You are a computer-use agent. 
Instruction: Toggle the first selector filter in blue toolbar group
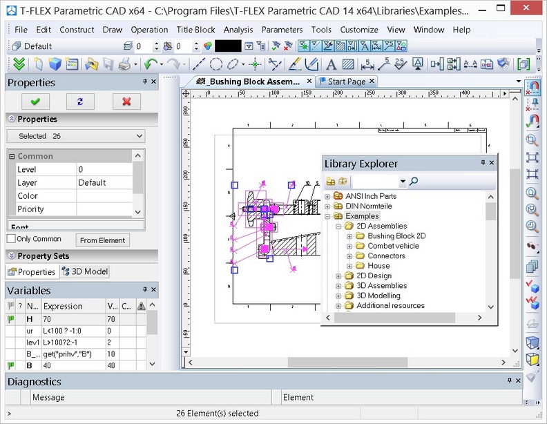point(303,46)
